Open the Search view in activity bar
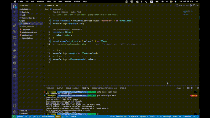 15,12
